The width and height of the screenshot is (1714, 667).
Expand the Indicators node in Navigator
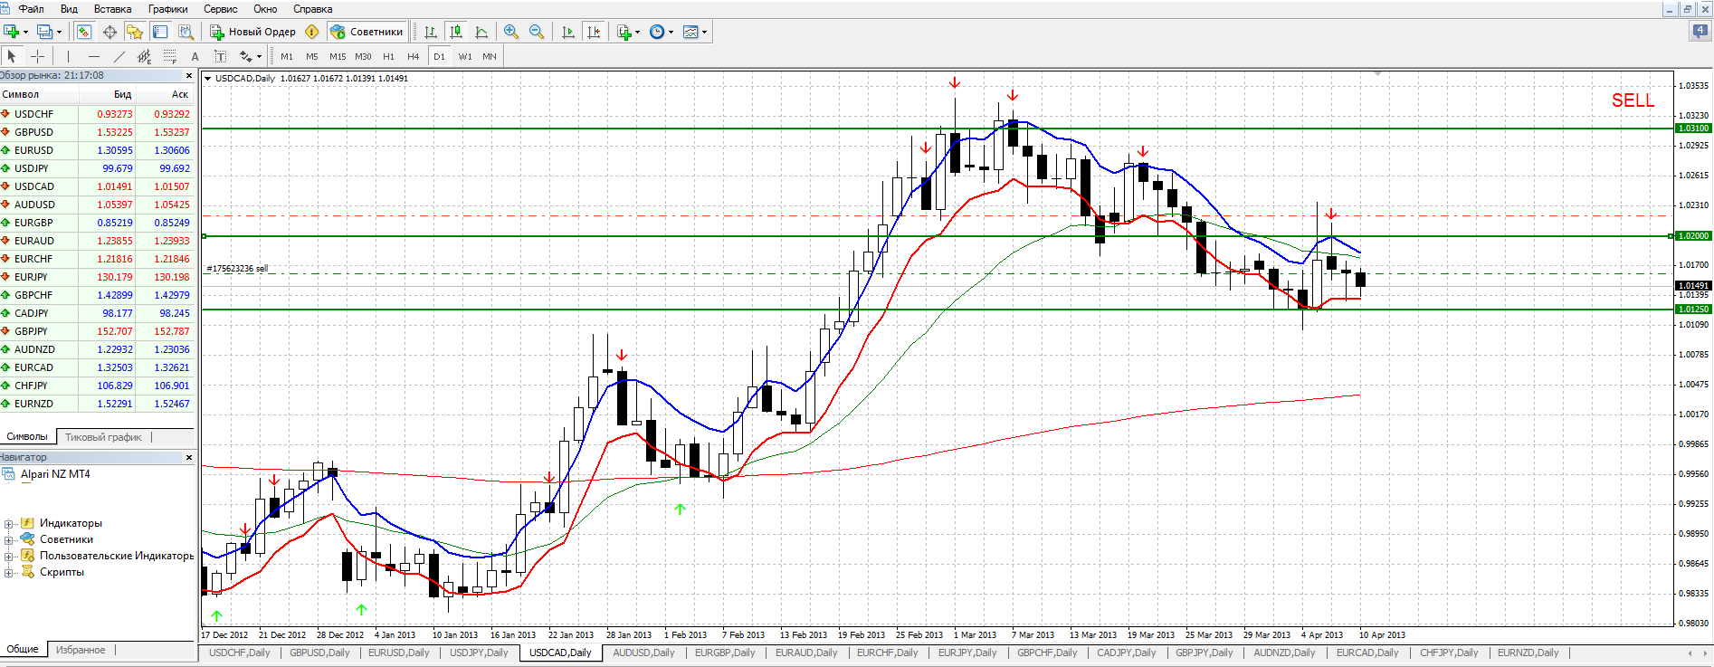[x=8, y=524]
